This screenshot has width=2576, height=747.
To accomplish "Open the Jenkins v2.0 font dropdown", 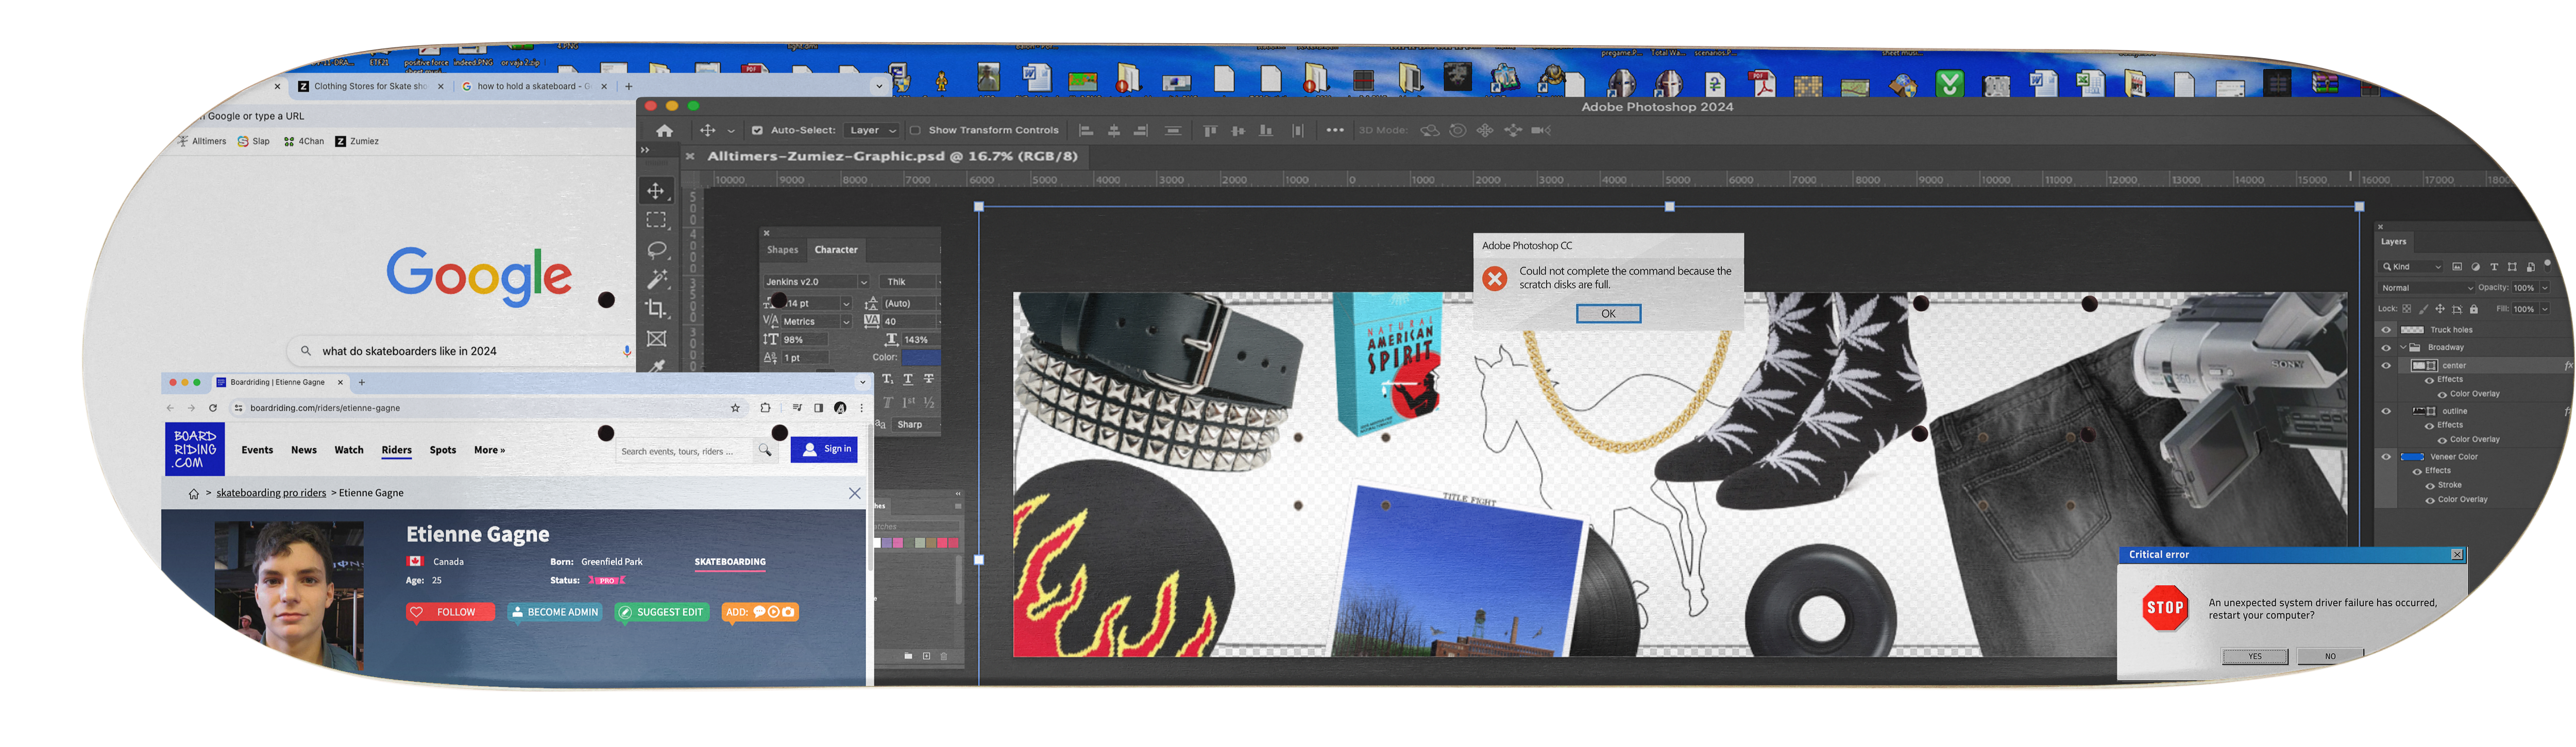I will click(864, 282).
